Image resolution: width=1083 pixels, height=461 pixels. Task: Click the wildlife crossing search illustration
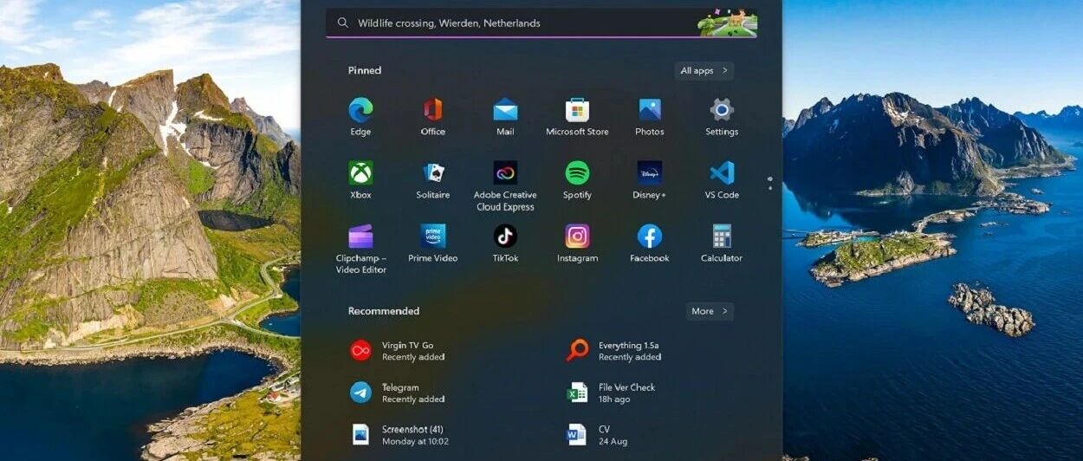727,23
